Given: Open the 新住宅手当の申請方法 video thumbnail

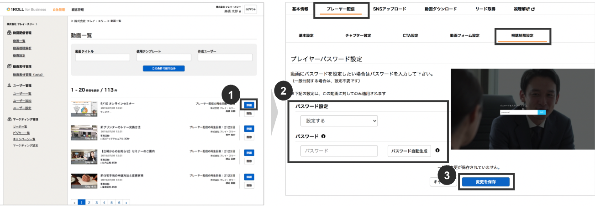Looking at the screenshot, I should pyautogui.click(x=84, y=181).
